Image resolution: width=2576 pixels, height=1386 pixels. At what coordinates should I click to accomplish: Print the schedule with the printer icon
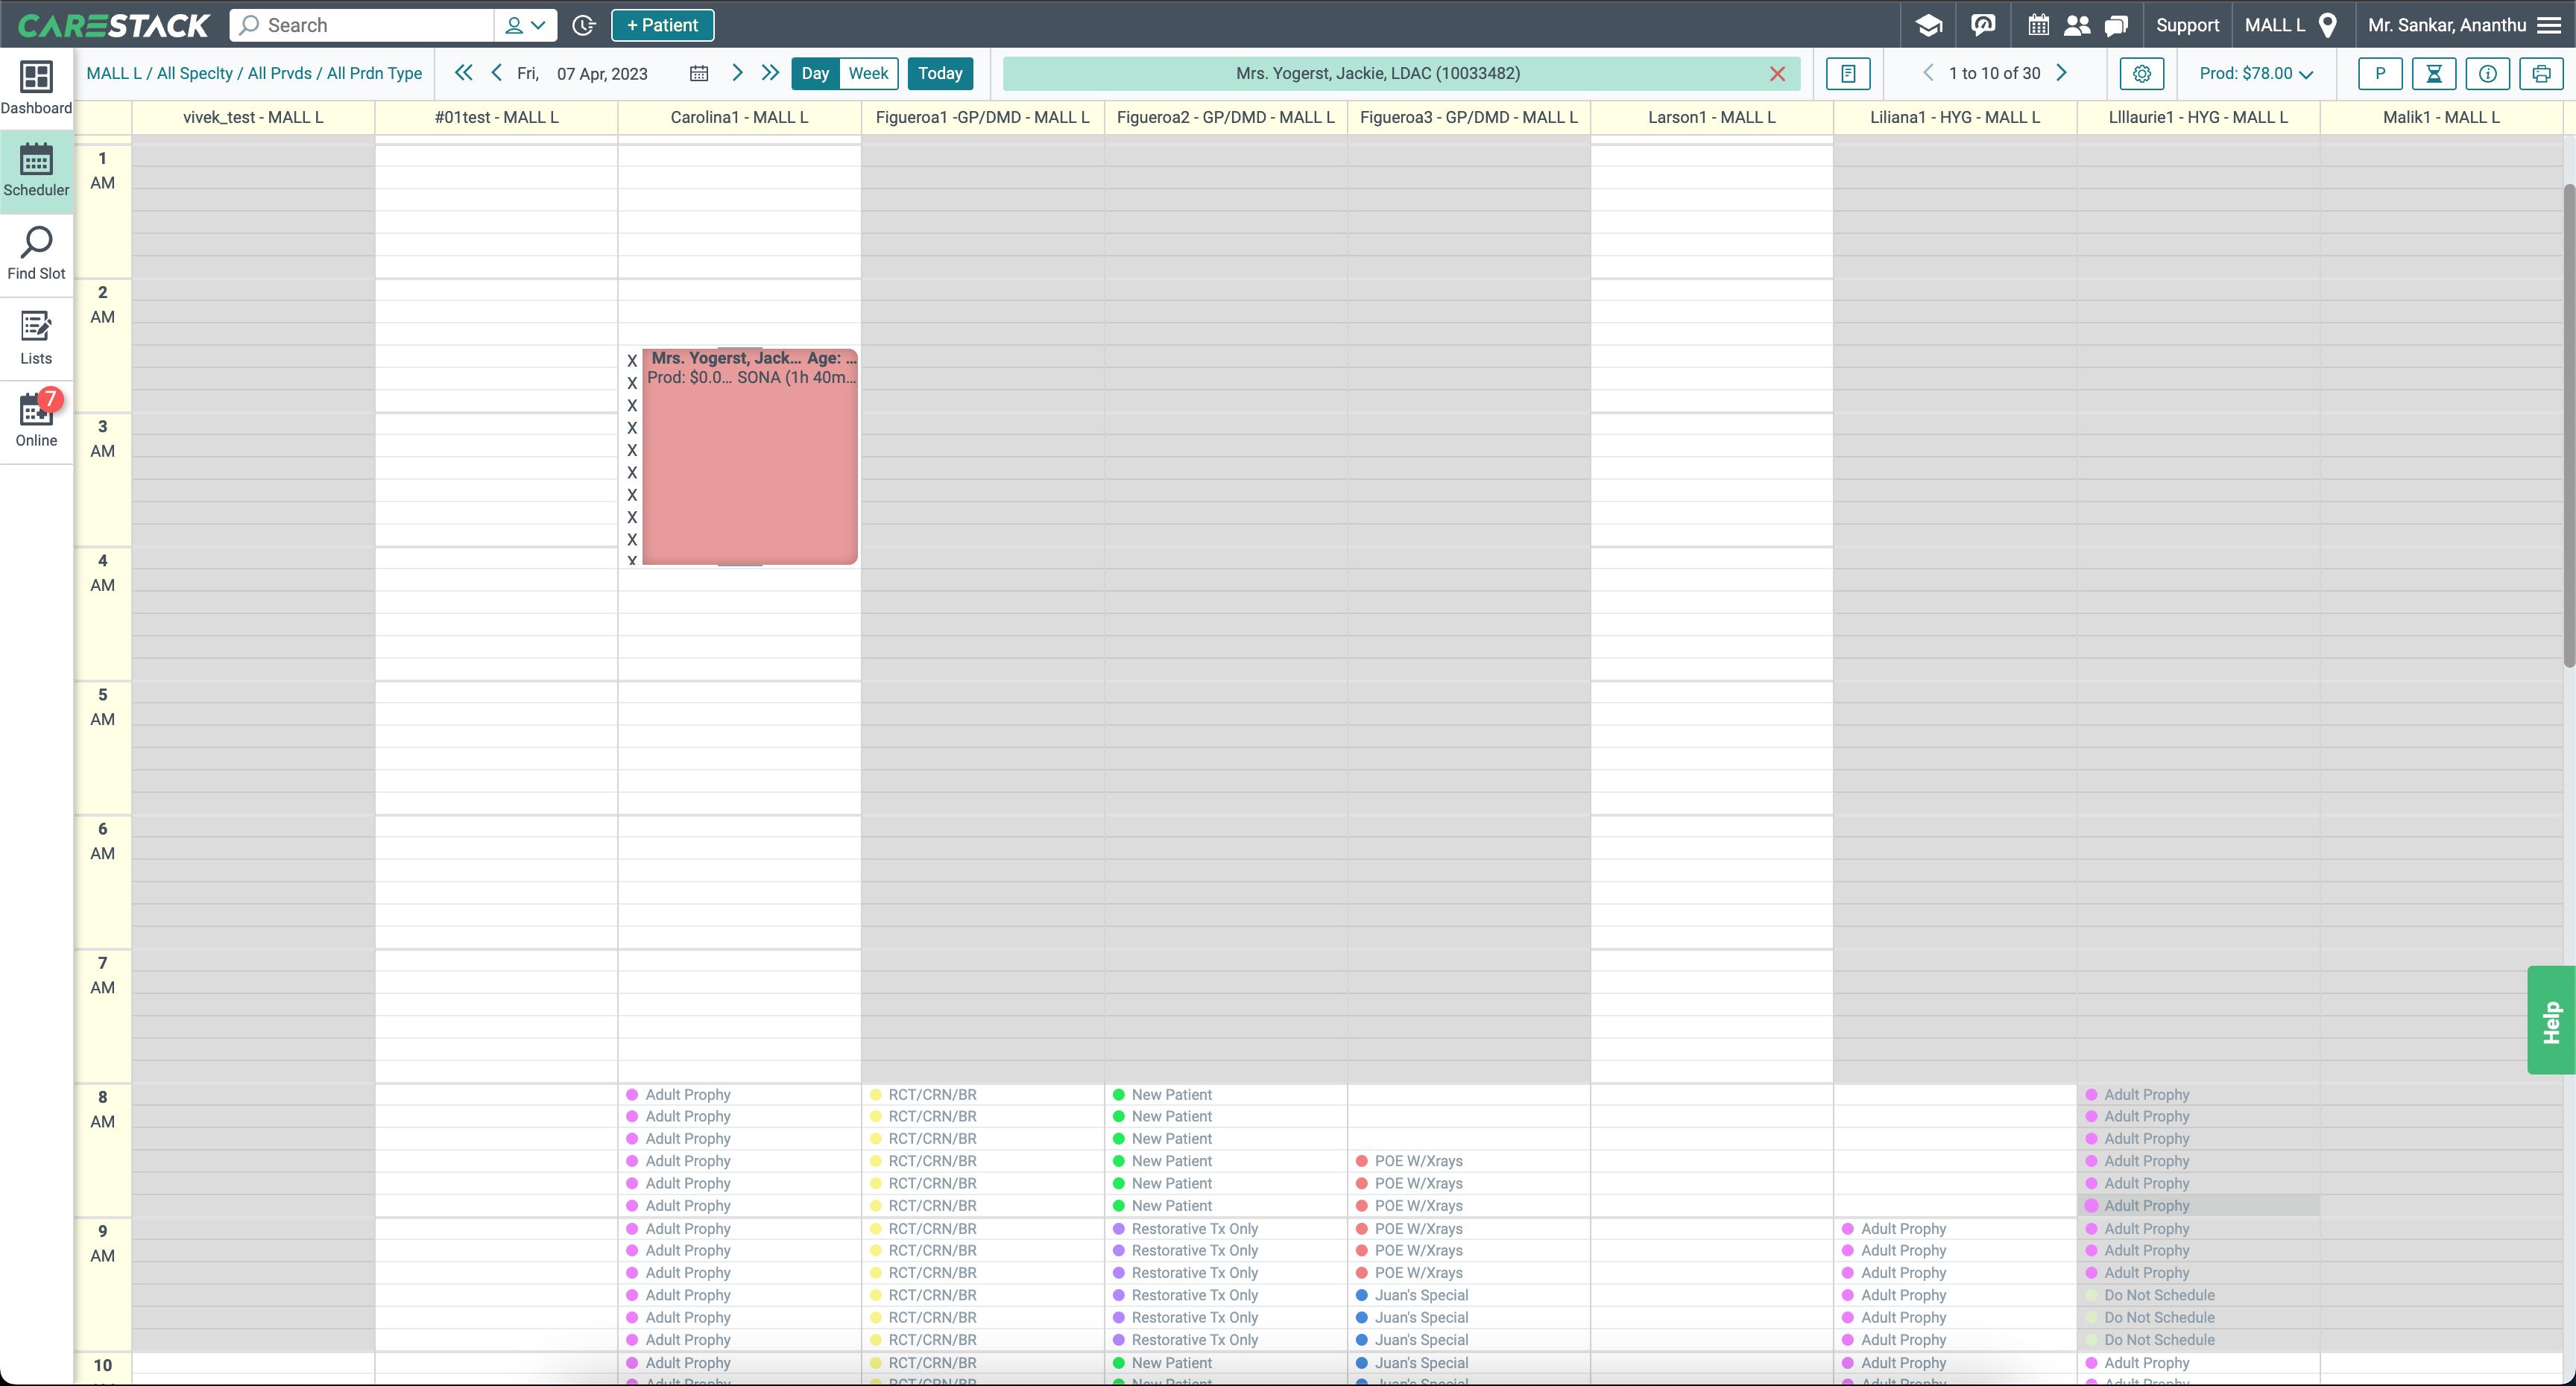coord(2541,73)
